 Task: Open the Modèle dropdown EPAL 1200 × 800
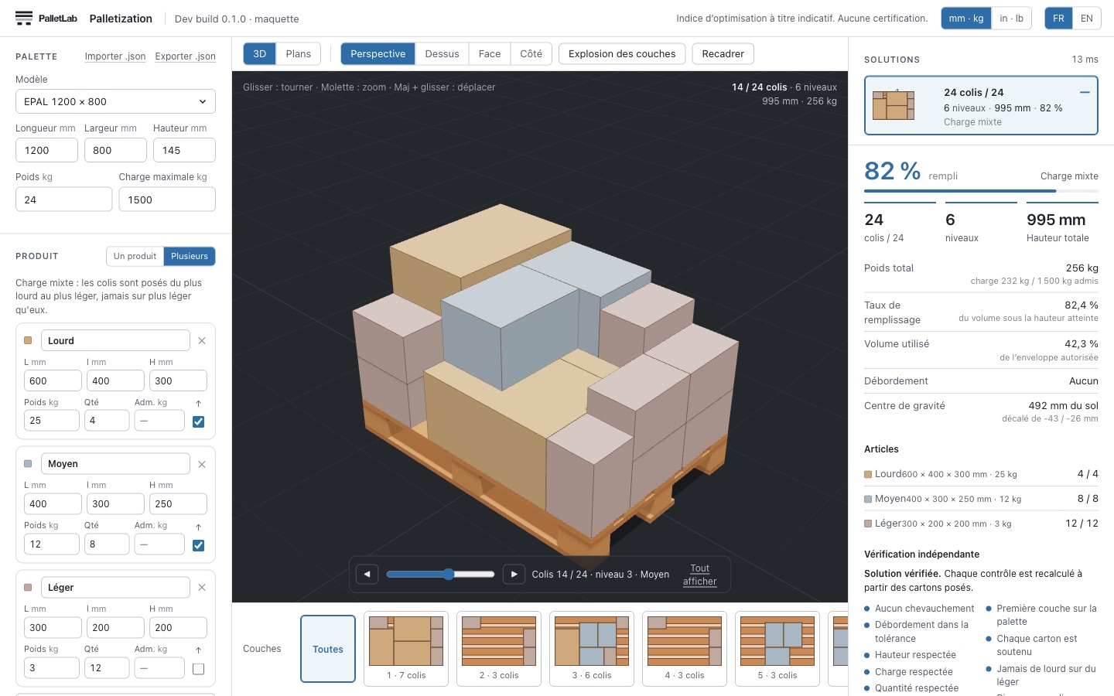[x=115, y=101]
